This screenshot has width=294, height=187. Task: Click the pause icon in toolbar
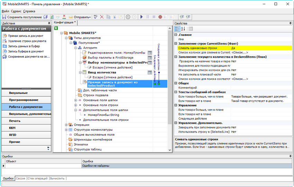(x=148, y=17)
